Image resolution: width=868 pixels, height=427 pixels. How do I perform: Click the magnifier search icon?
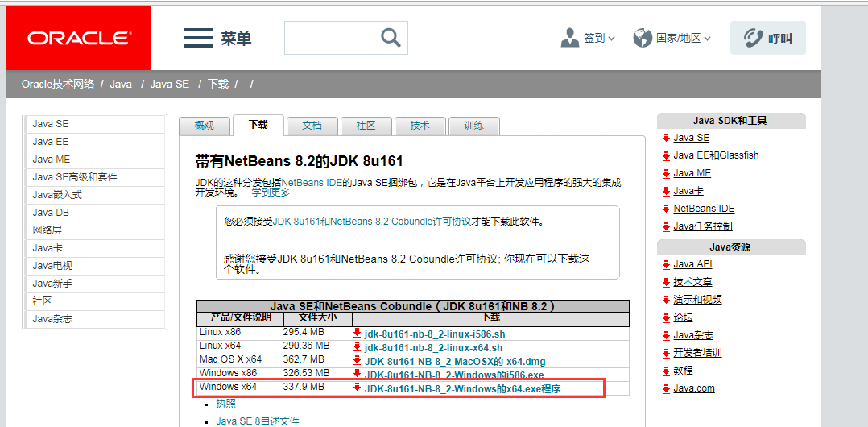click(391, 38)
